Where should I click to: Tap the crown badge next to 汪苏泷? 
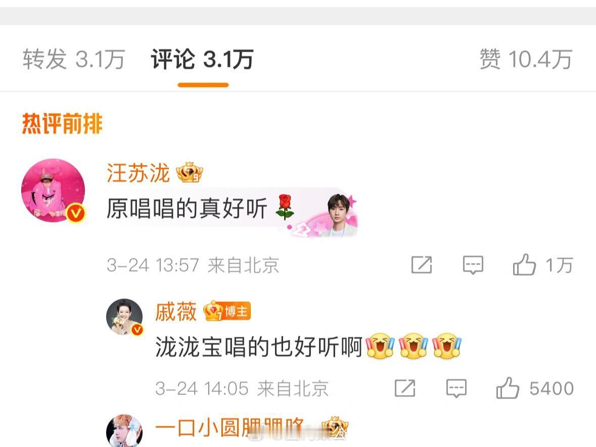pos(189,173)
